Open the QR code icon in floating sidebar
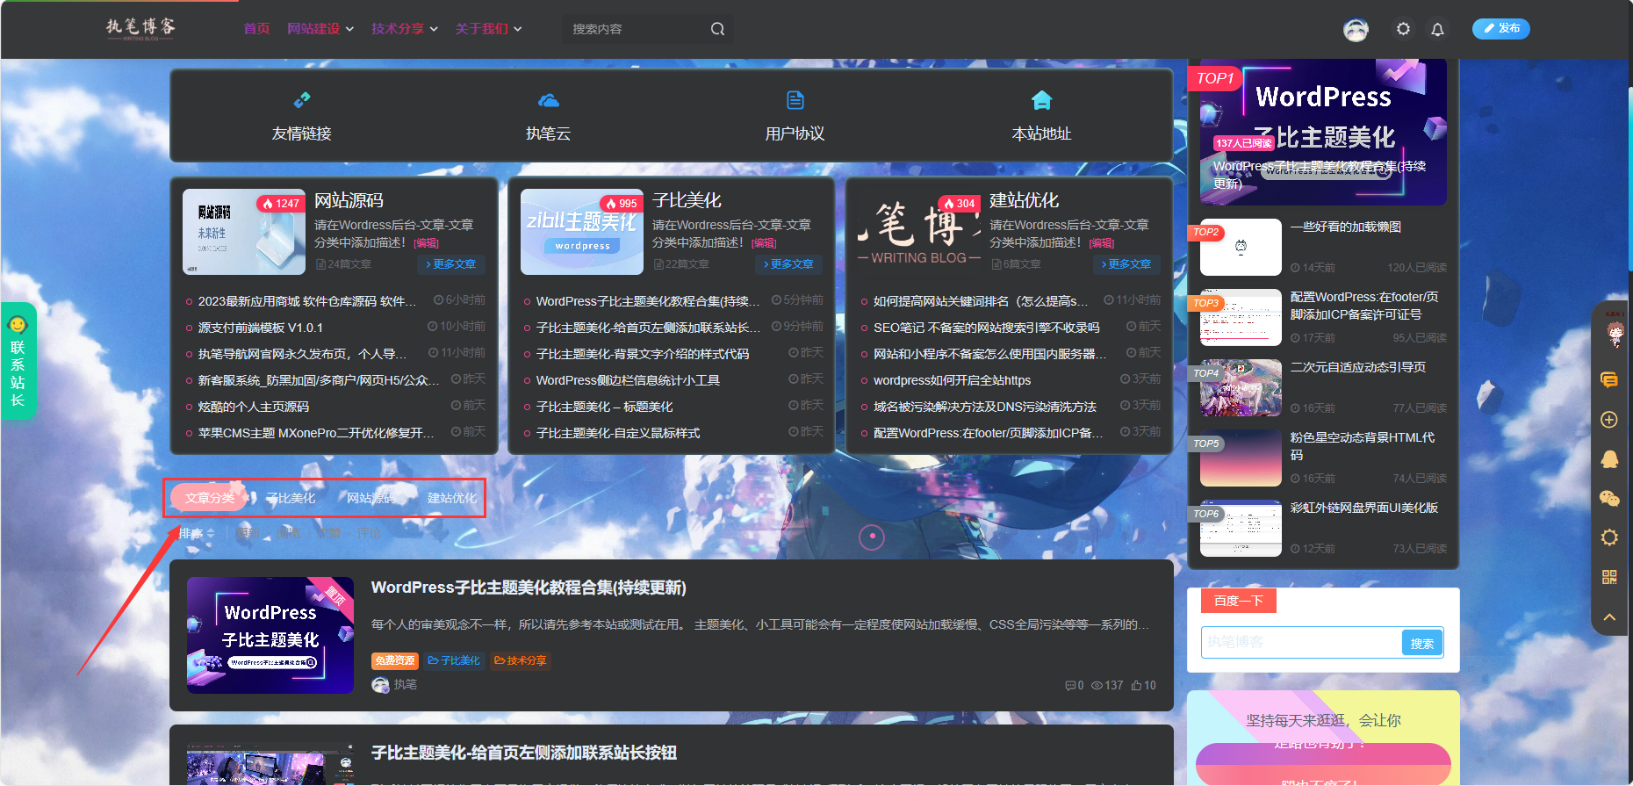The height and width of the screenshot is (786, 1633). (x=1609, y=577)
